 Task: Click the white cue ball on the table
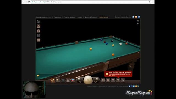point(121,44)
